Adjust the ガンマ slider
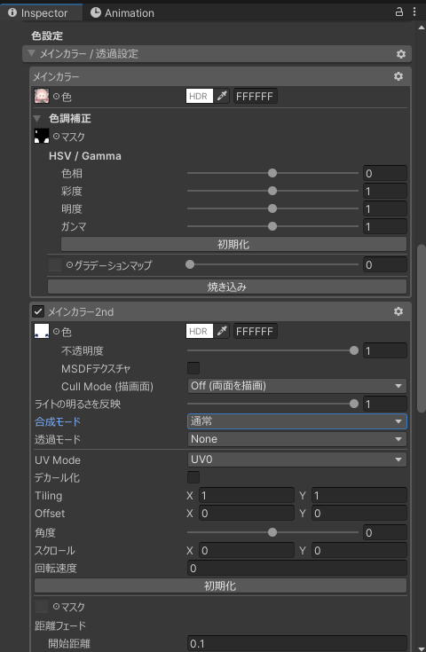This screenshot has height=652, width=426. pyautogui.click(x=272, y=226)
